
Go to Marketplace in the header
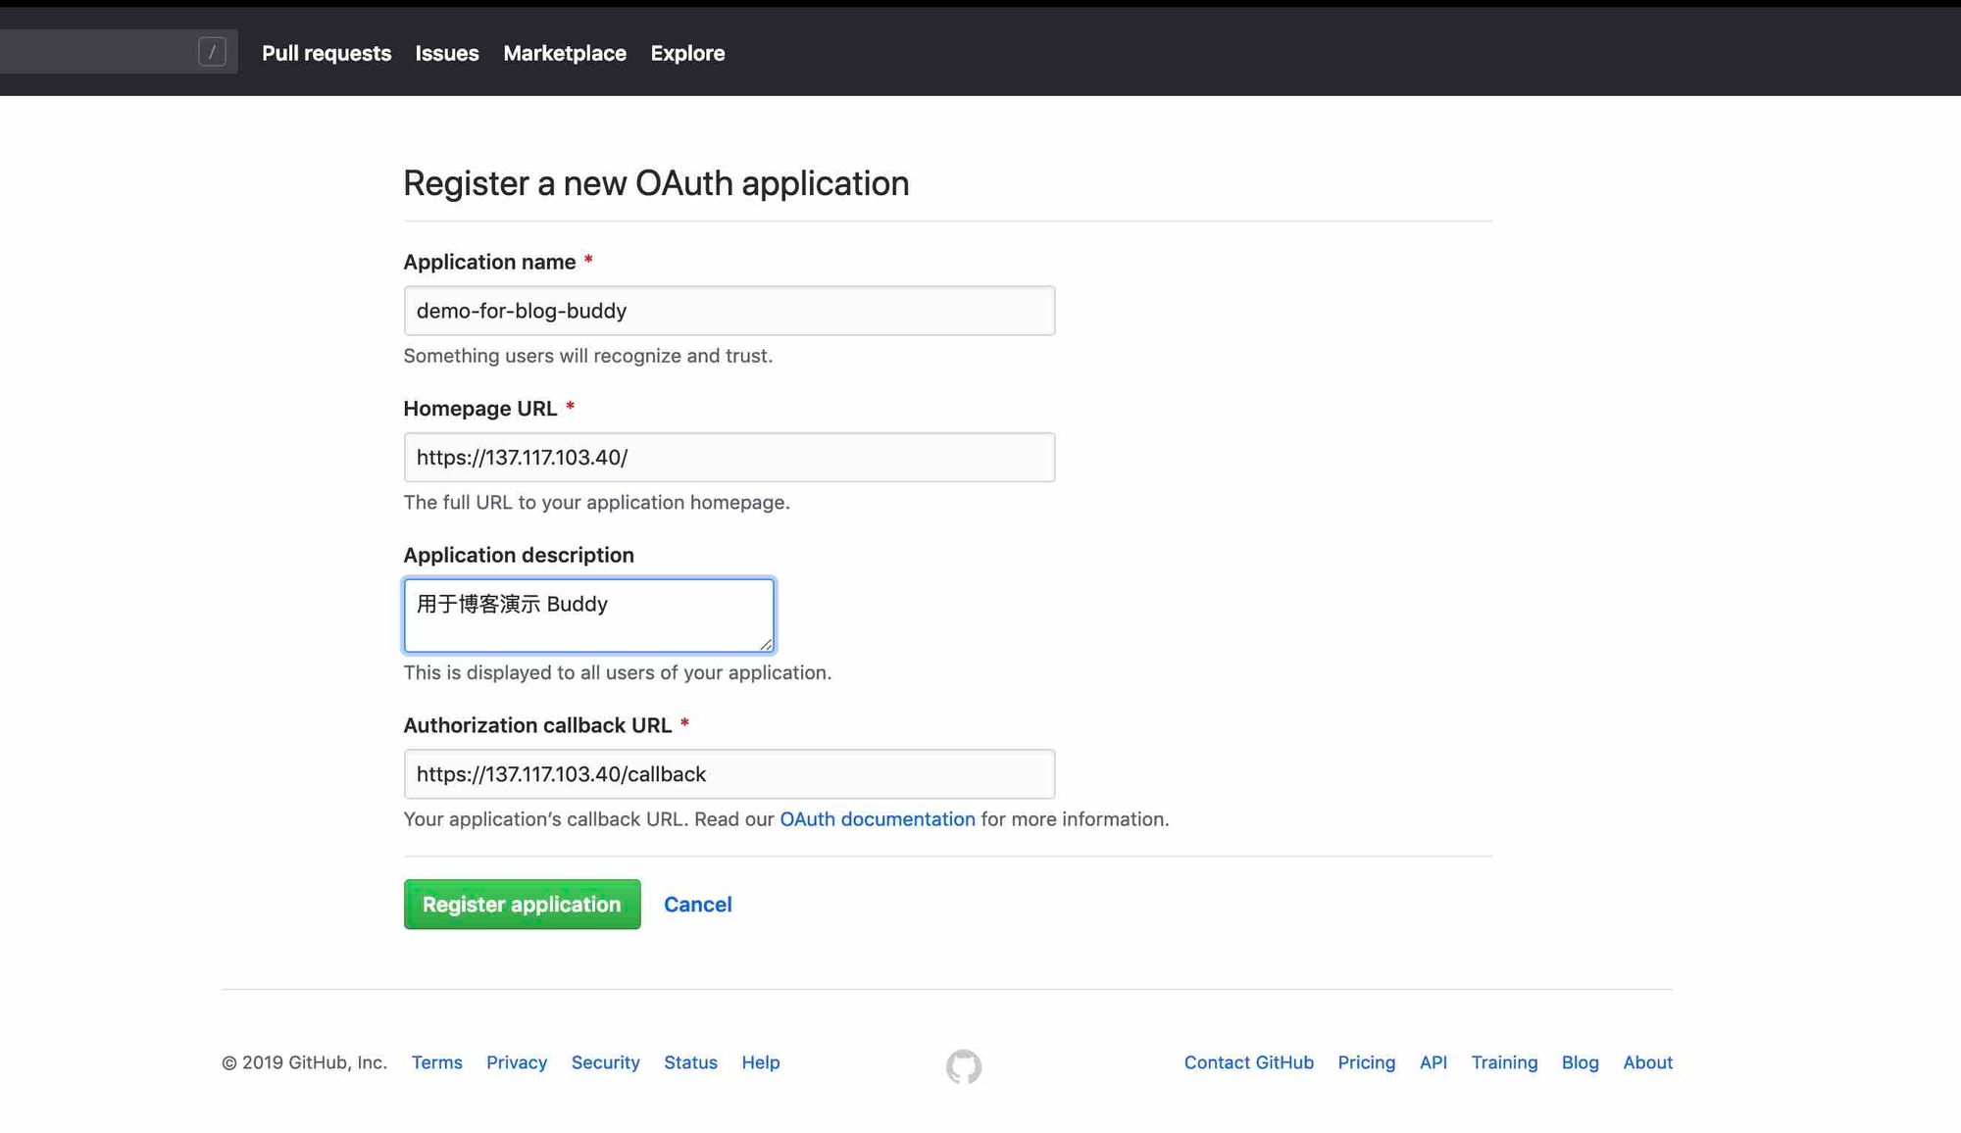[x=565, y=53]
